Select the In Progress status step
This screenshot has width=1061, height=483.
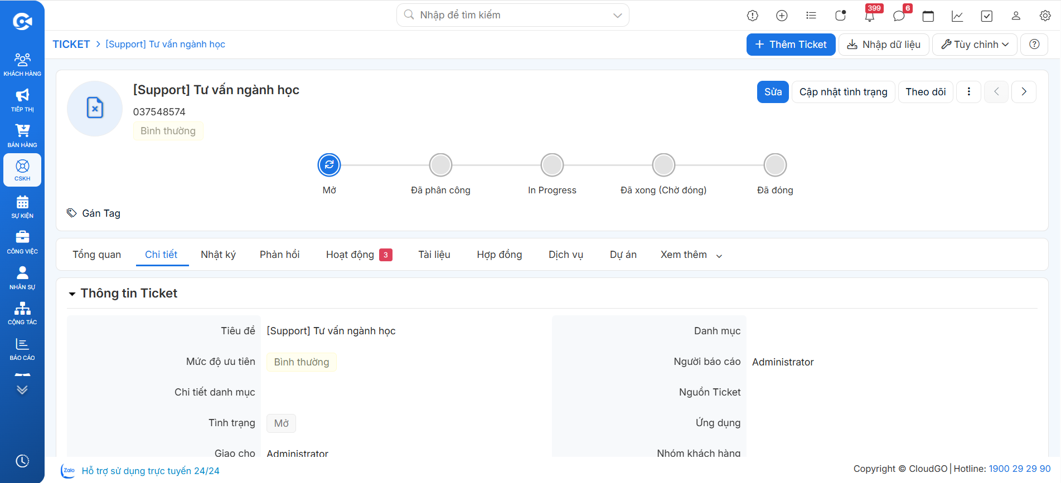[x=552, y=165]
